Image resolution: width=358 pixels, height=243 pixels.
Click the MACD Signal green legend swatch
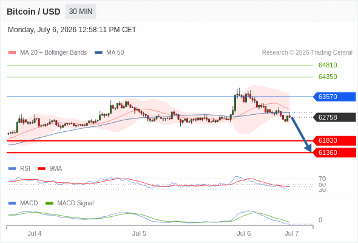49,204
